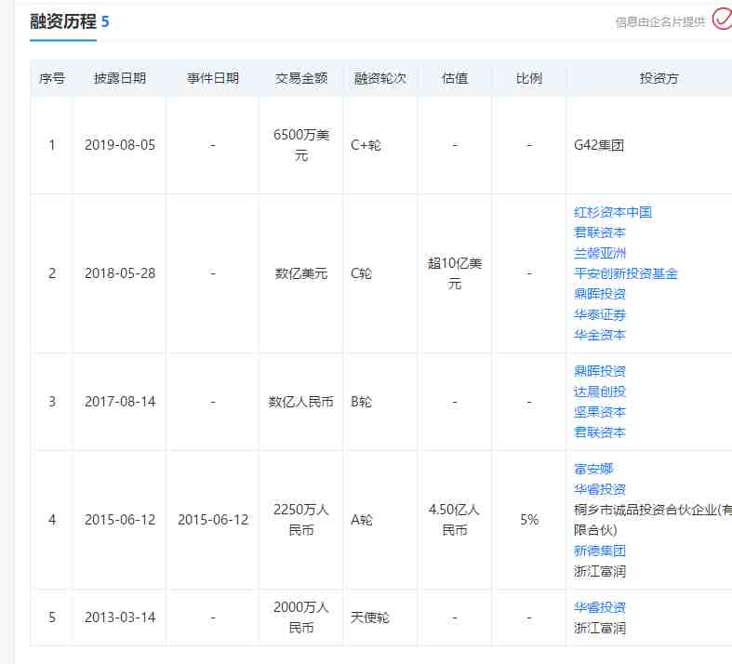Screen dimensions: 732x664
Task: Open 君联资本 link in B轮 row
Action: 599,432
